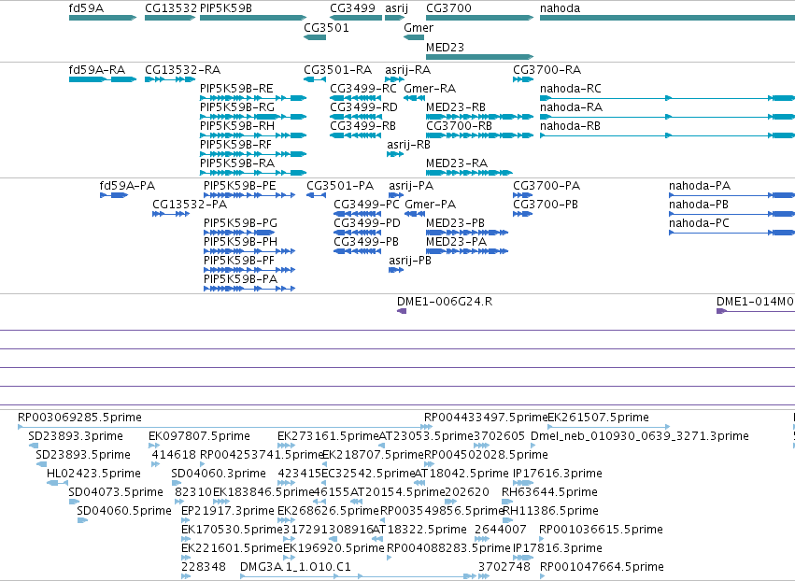Select the fd59A gene label

(x=86, y=8)
